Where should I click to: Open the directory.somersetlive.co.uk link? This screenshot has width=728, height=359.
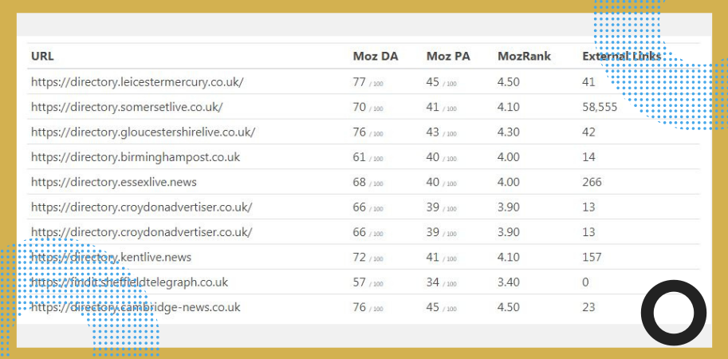coord(127,107)
